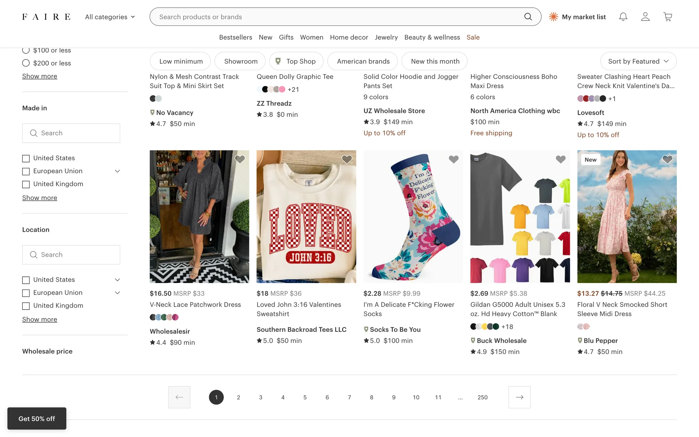Image resolution: width=699 pixels, height=437 pixels.
Task: Click the Get 50% off button
Action: tap(37, 418)
